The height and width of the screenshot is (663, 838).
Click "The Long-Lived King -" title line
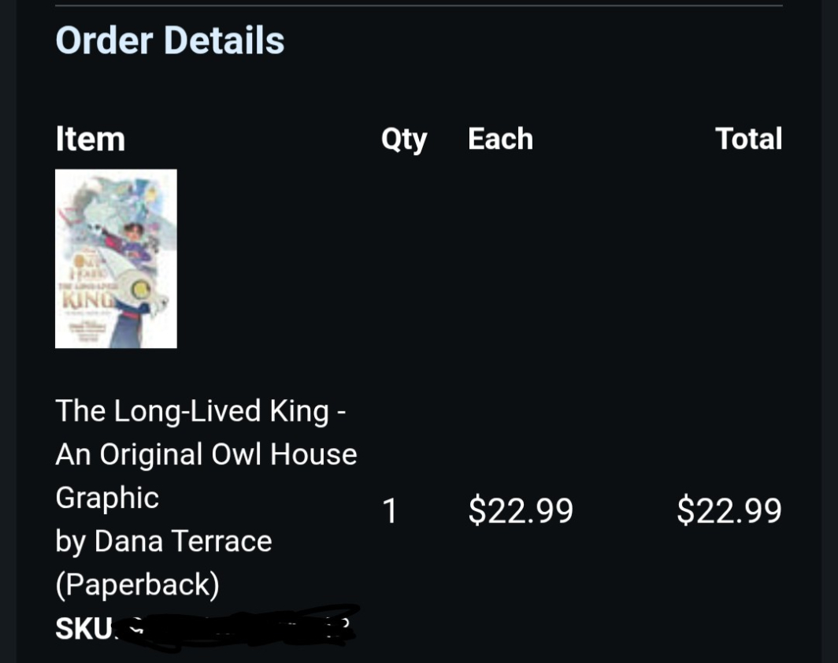pyautogui.click(x=201, y=411)
